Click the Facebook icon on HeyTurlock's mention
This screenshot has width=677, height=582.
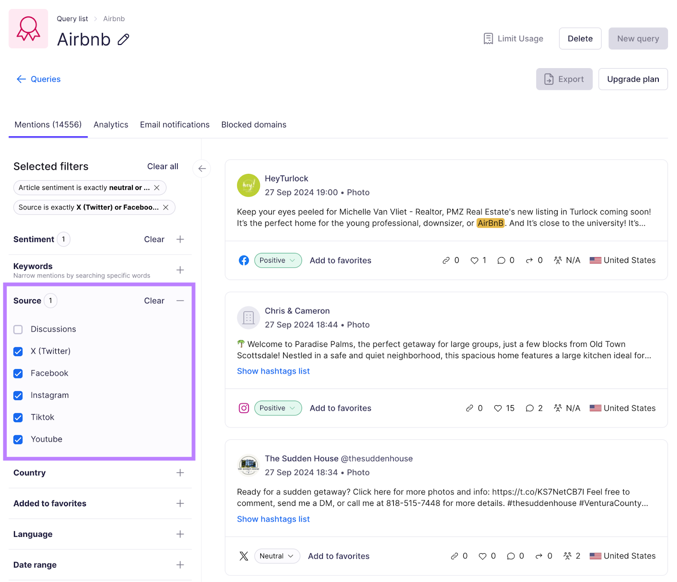tap(244, 260)
